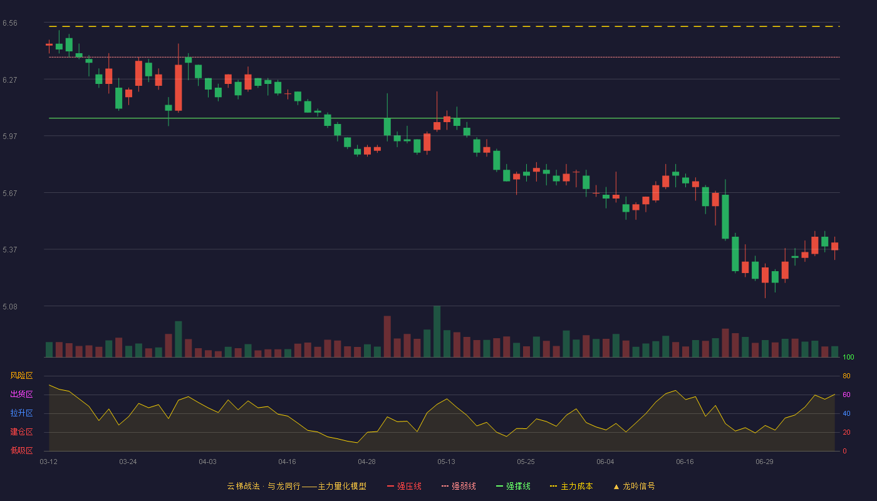Click the 低吸区 zone label
Screen dimensions: 877x501
21,450
